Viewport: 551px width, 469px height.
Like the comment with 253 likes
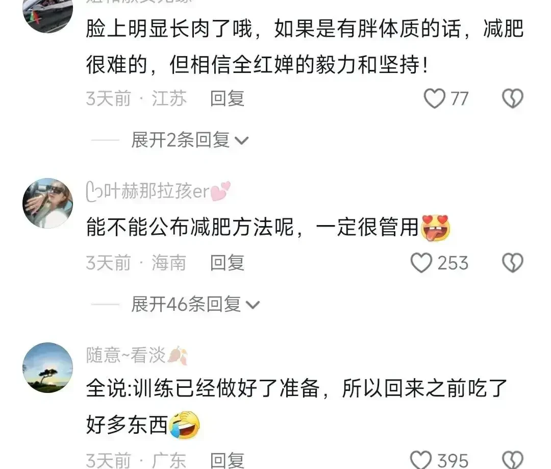[421, 263]
